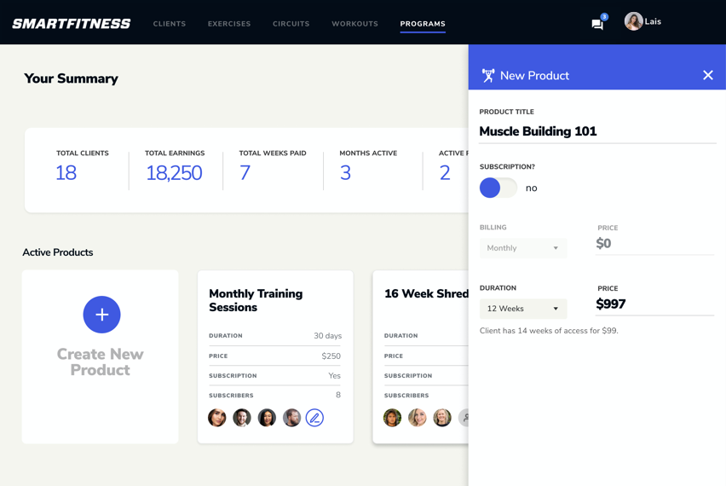Image resolution: width=726 pixels, height=486 pixels.
Task: Click the pencil edit icon on Monthly Training Sessions
Action: coord(314,418)
